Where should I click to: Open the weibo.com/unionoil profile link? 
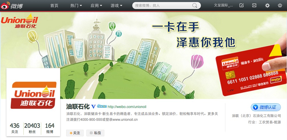(127, 107)
